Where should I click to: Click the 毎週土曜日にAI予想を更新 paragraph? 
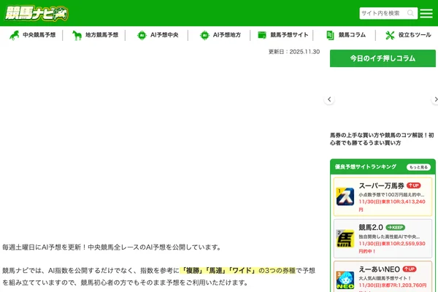click(112, 247)
